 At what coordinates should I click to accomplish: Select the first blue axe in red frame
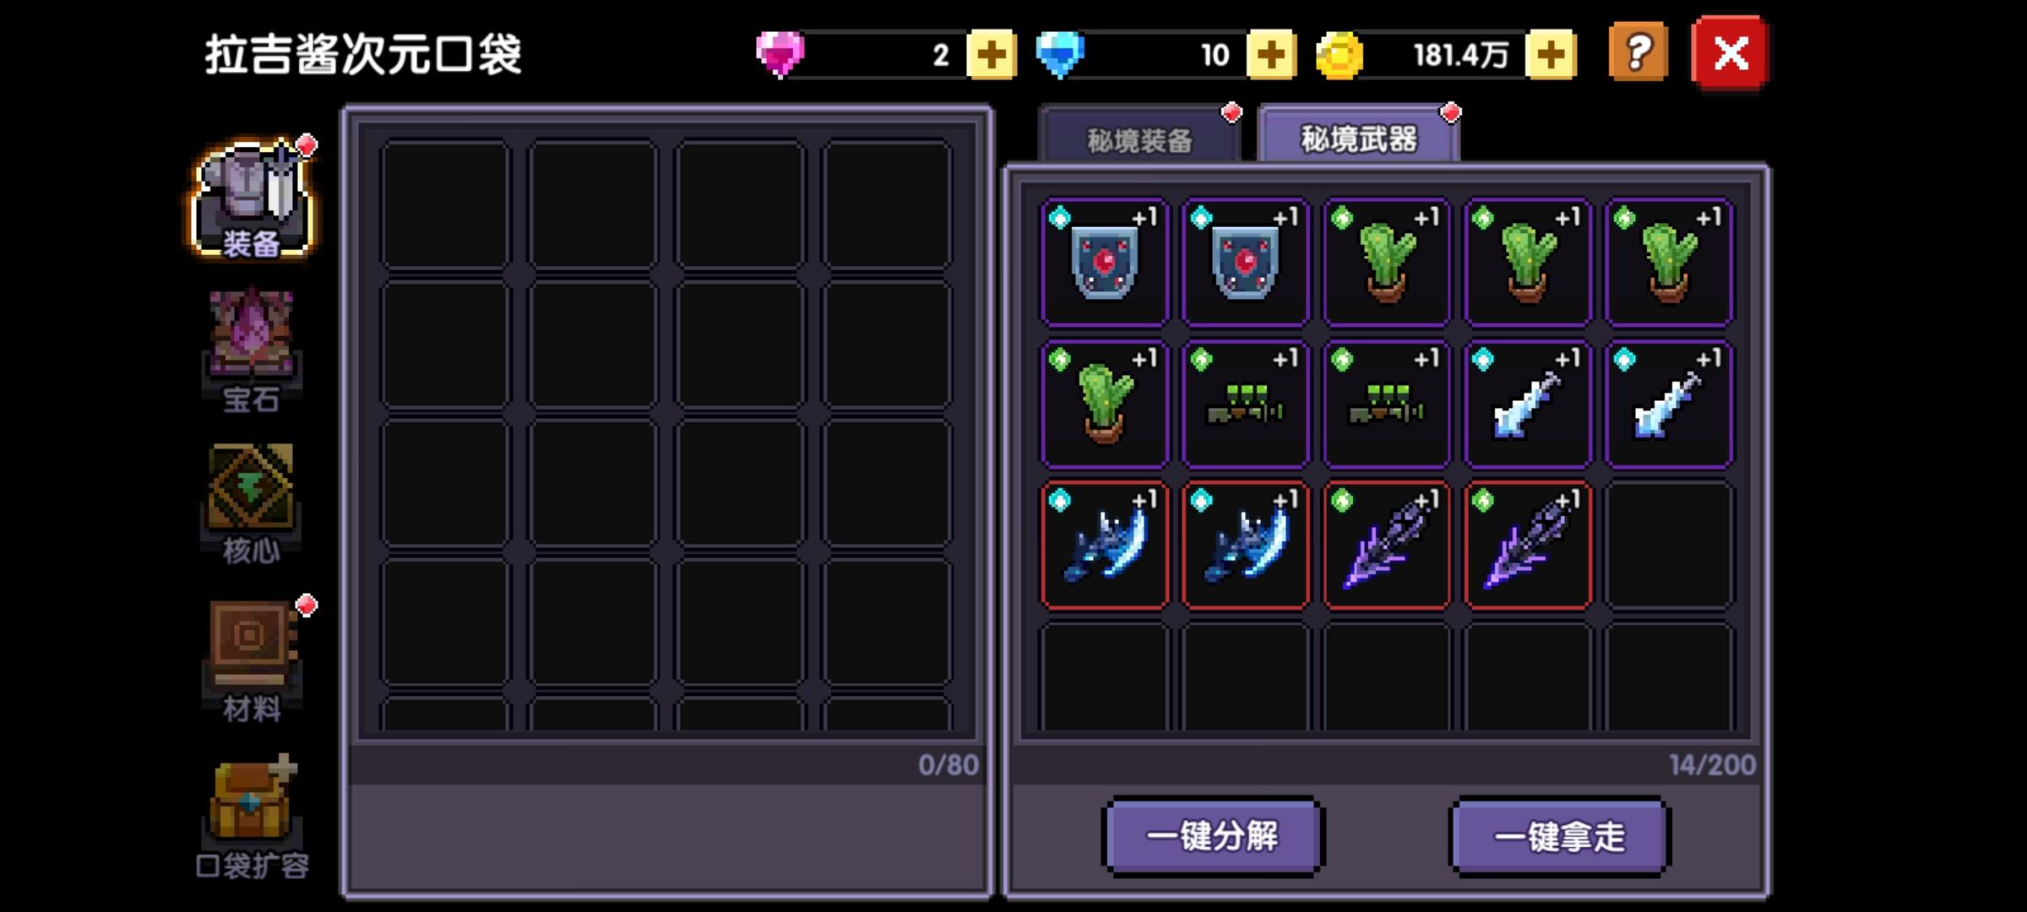[x=1105, y=545]
